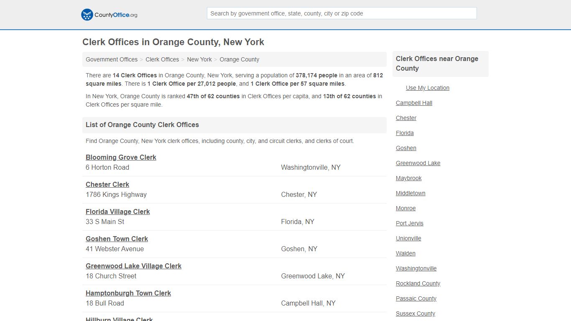Select Middletown in nearby list
The image size is (571, 321).
[410, 193]
